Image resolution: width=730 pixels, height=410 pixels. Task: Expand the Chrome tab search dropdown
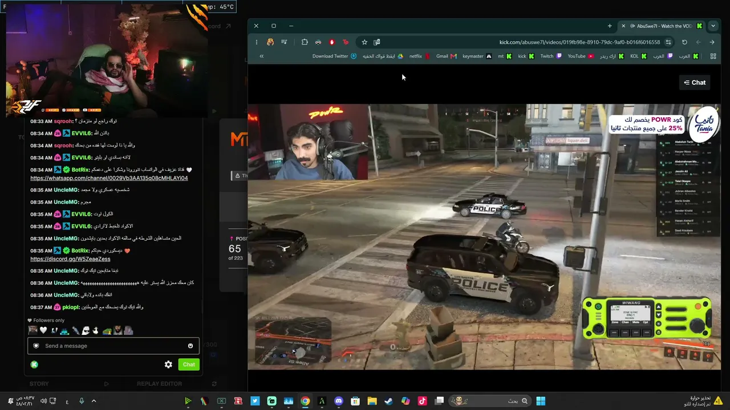pyautogui.click(x=713, y=26)
